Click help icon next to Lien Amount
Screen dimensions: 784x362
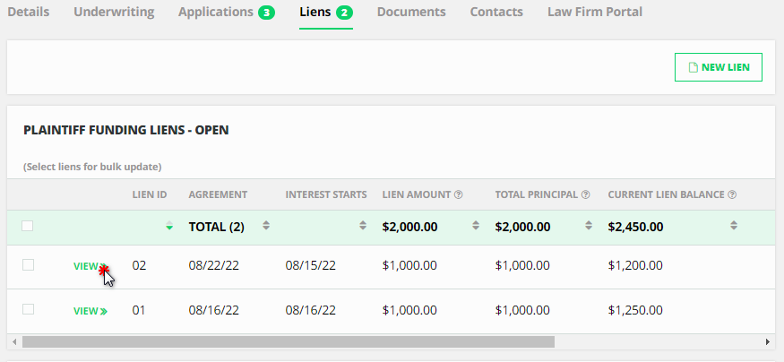(458, 194)
